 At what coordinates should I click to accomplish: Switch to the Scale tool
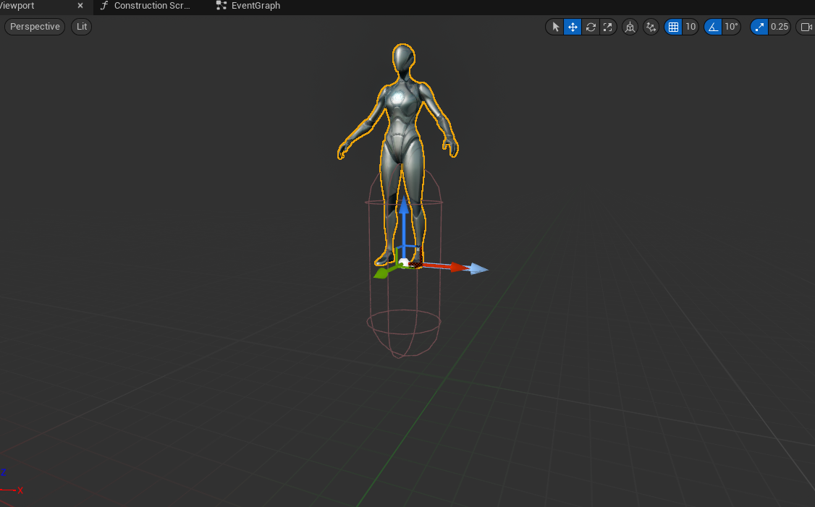[x=607, y=27]
